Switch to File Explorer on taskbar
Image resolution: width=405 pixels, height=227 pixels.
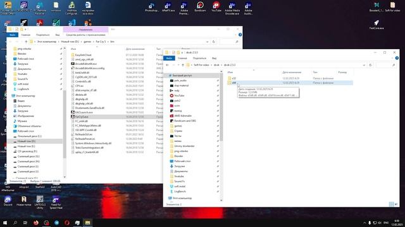click(x=87, y=223)
